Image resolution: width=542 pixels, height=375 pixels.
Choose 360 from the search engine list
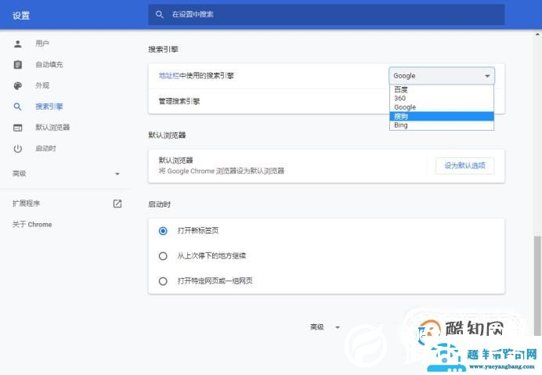point(442,99)
